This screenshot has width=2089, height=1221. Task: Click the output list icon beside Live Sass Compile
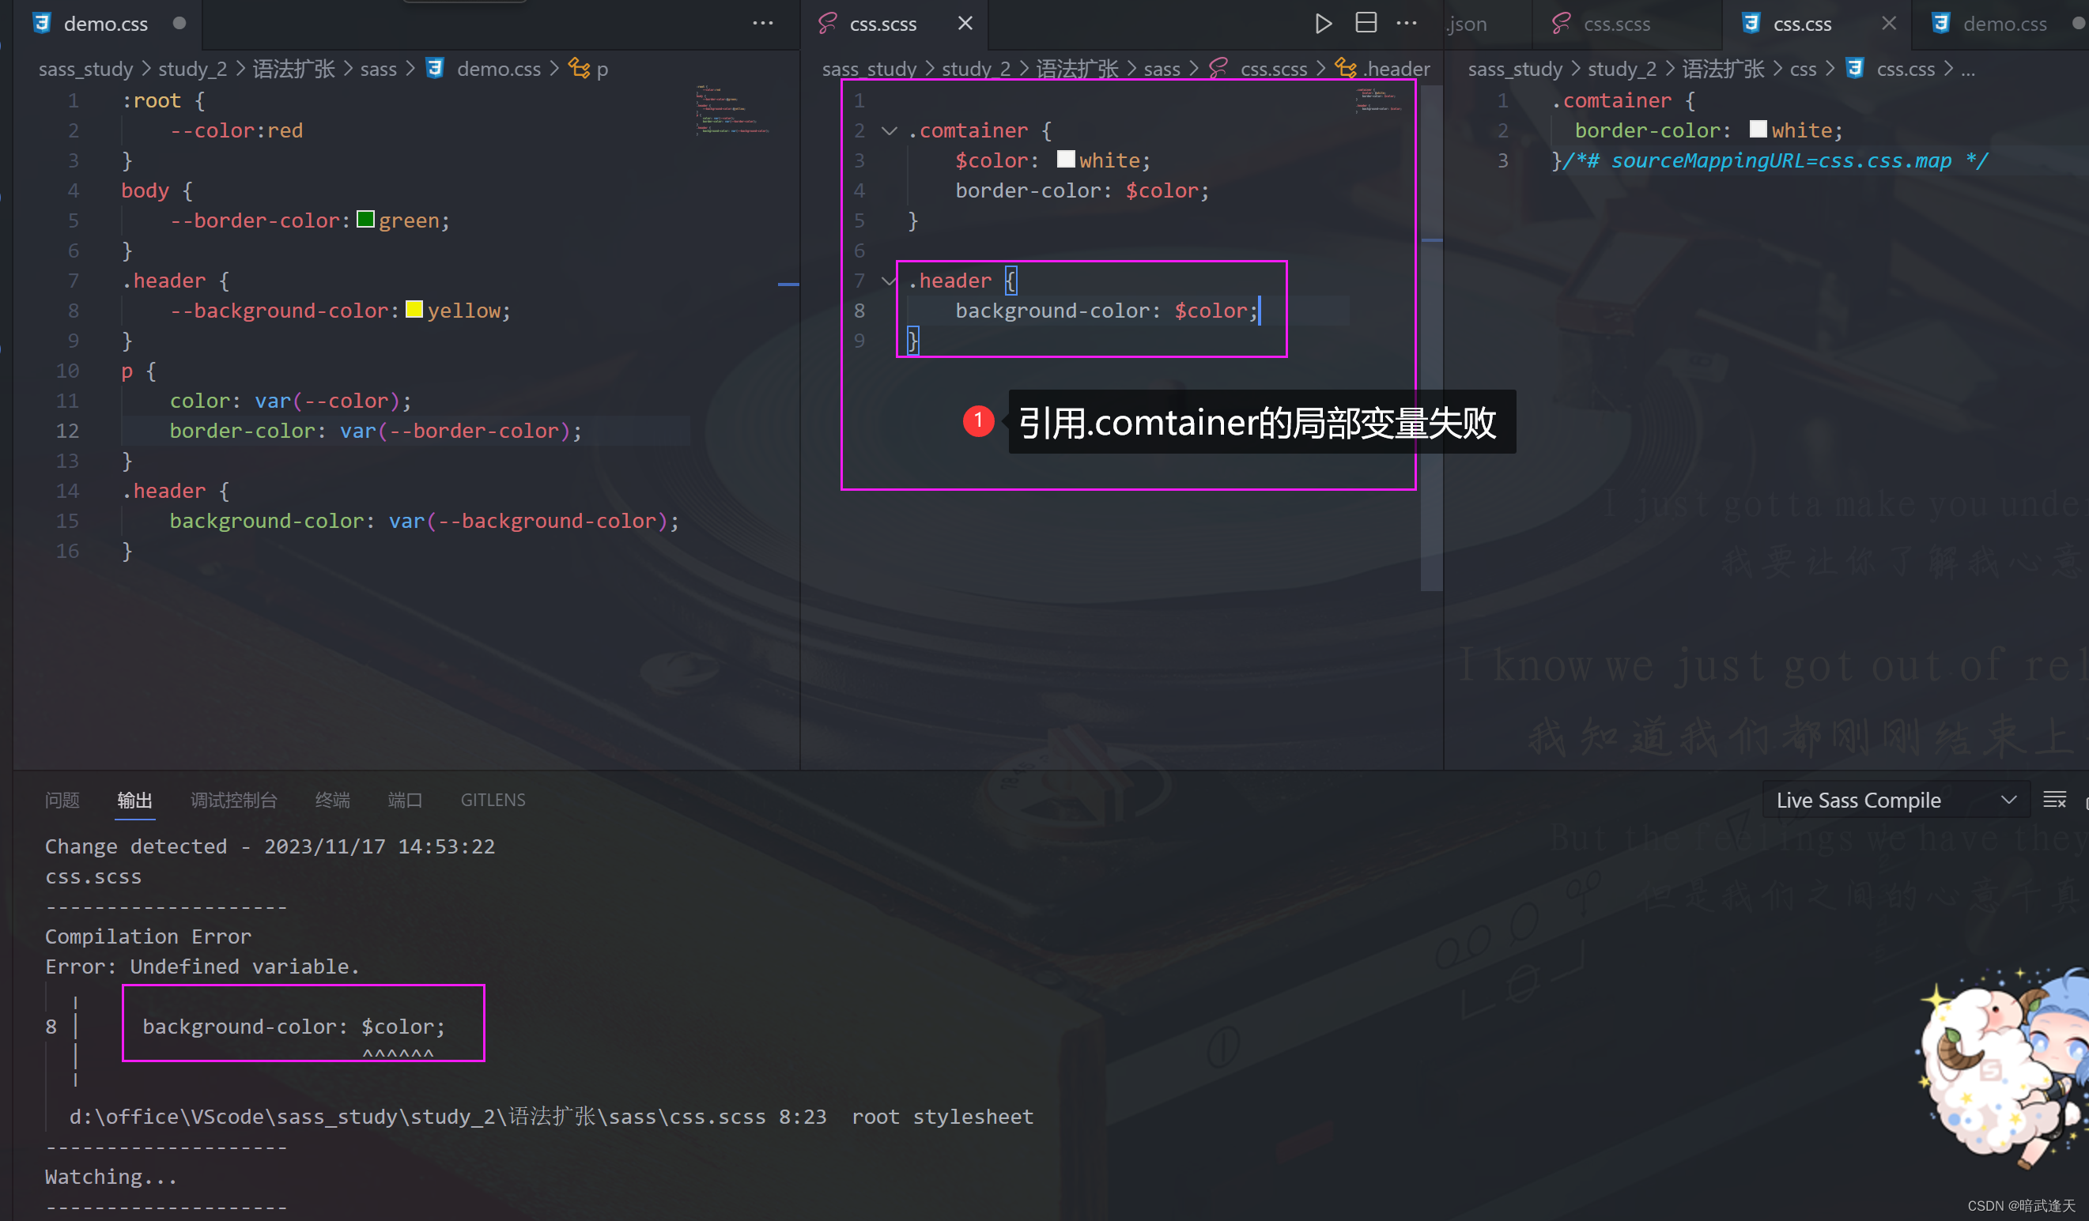(2056, 799)
